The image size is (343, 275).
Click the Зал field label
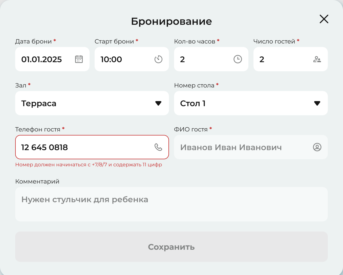tap(21, 85)
